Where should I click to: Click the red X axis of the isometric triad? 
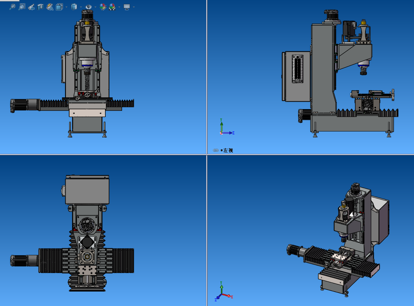pyautogui.click(x=227, y=296)
